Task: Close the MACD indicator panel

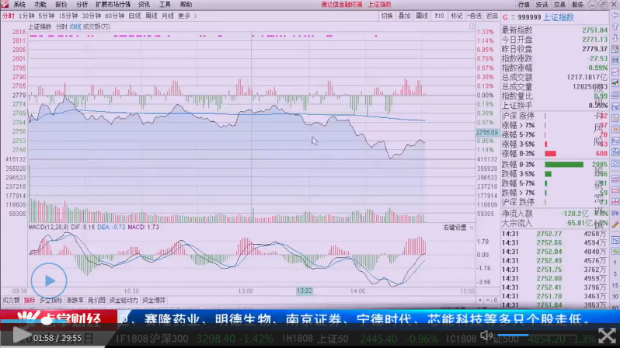Action: coord(472,228)
